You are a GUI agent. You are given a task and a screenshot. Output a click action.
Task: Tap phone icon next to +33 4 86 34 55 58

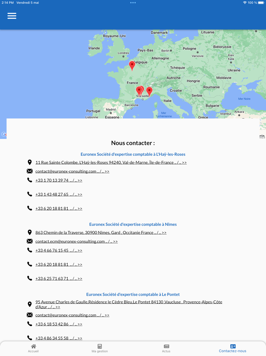[30, 338]
